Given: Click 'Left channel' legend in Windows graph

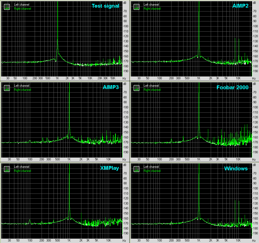Looking at the screenshot, I should tap(151, 167).
